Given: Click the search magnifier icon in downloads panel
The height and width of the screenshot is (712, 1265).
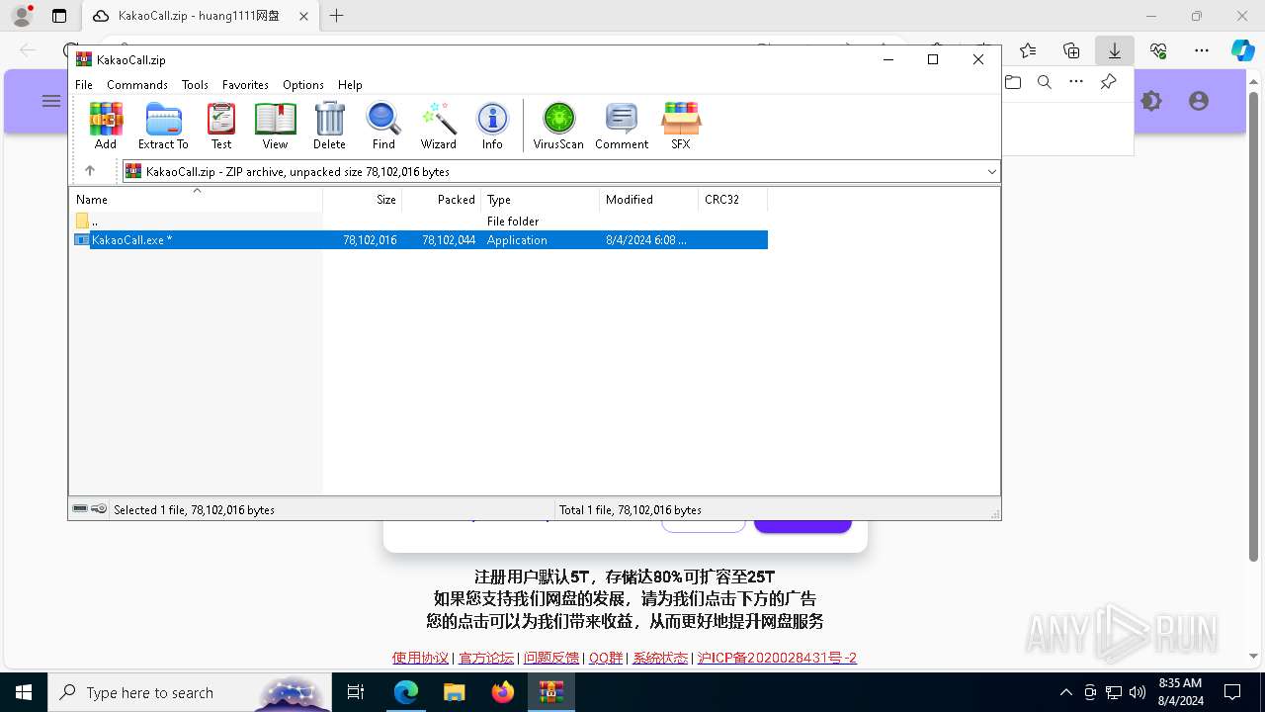Looking at the screenshot, I should [x=1044, y=82].
